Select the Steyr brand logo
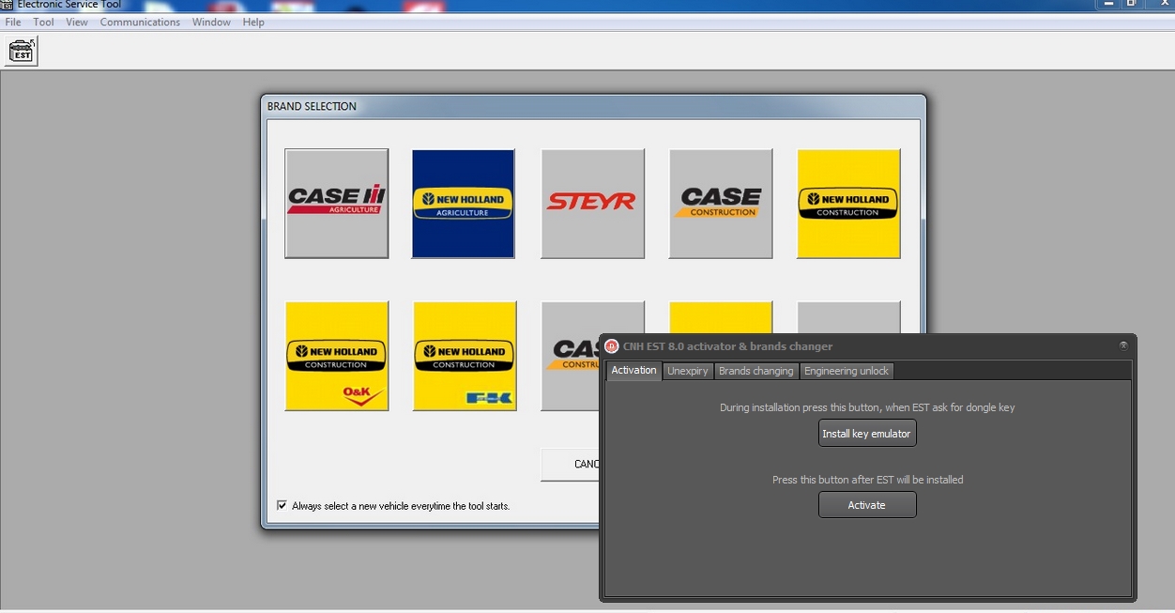 tap(592, 203)
